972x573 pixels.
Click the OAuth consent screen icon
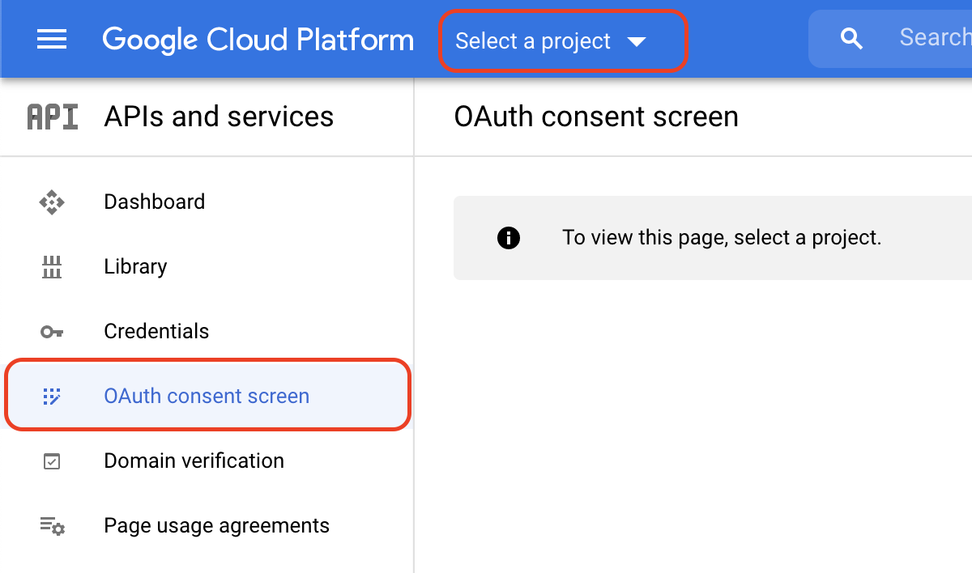click(51, 395)
